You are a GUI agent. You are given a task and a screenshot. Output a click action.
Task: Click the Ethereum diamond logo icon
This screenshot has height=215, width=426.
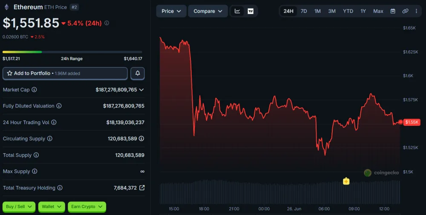6,7
